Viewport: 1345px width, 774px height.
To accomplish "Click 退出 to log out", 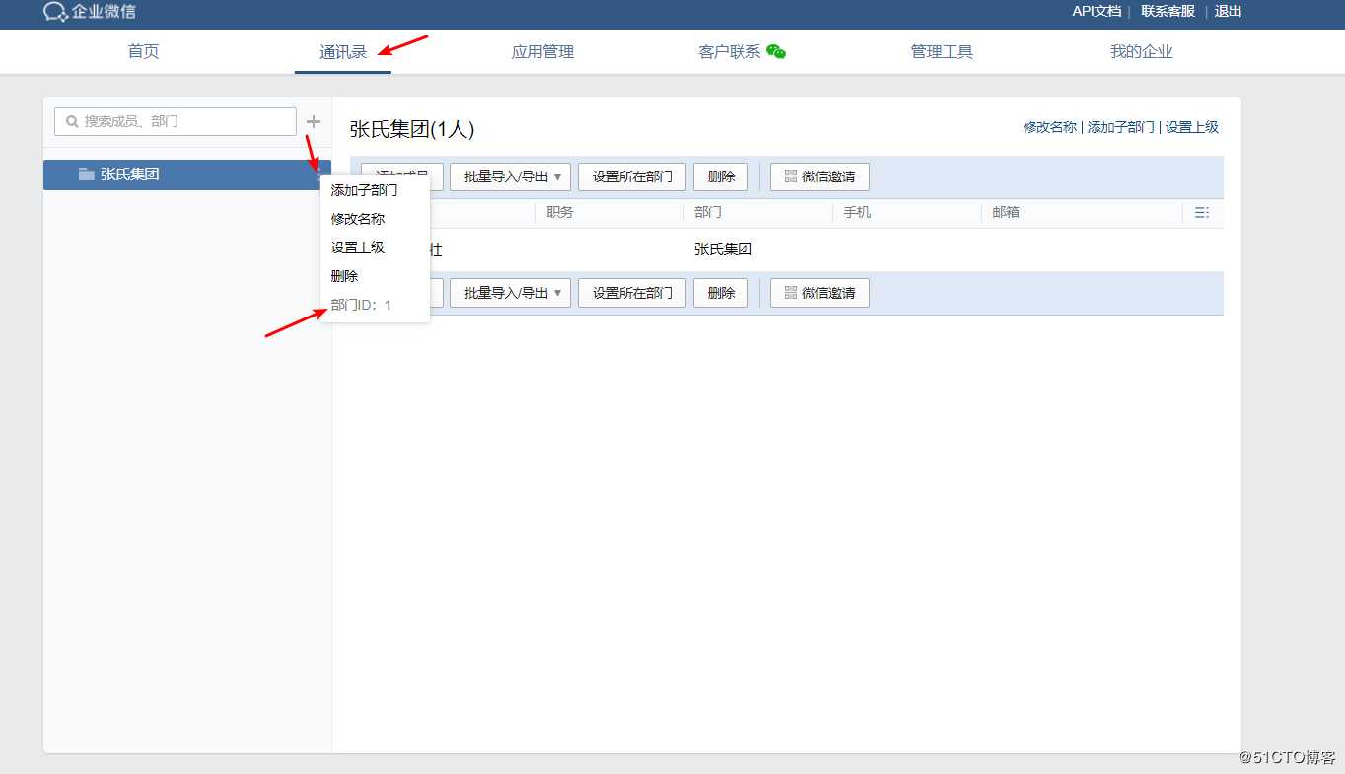I will [x=1228, y=12].
